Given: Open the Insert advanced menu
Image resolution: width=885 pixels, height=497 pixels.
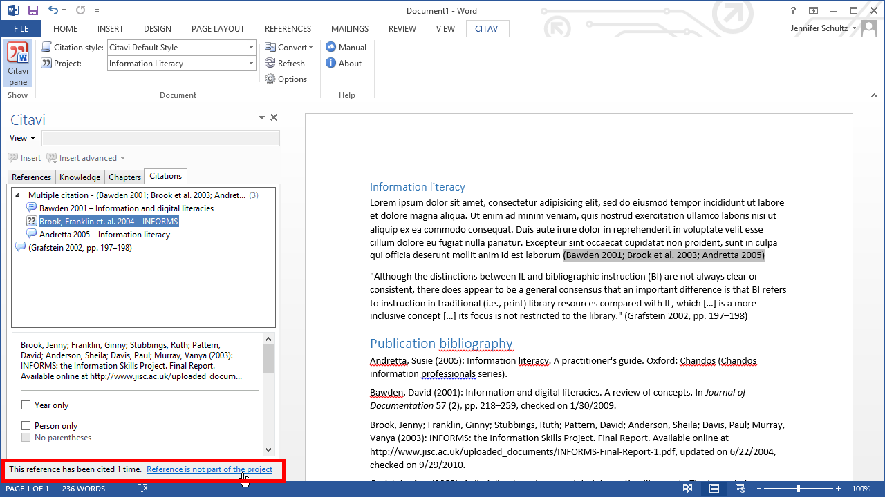Looking at the screenshot, I should tap(86, 158).
